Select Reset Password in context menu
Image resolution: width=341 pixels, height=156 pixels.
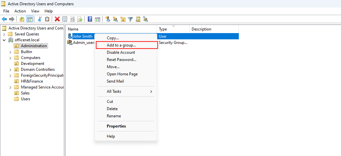pos(121,60)
